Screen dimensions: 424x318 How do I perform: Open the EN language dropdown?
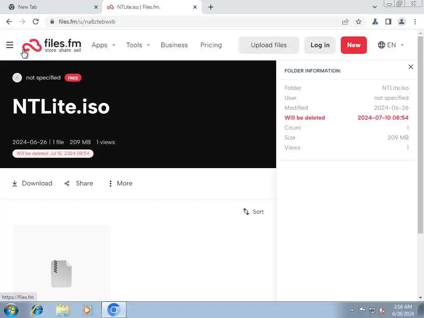(391, 45)
